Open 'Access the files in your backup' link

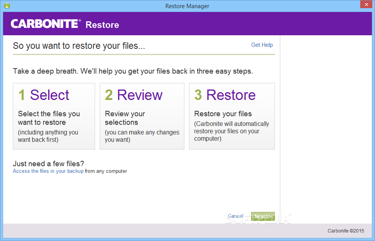click(48, 171)
